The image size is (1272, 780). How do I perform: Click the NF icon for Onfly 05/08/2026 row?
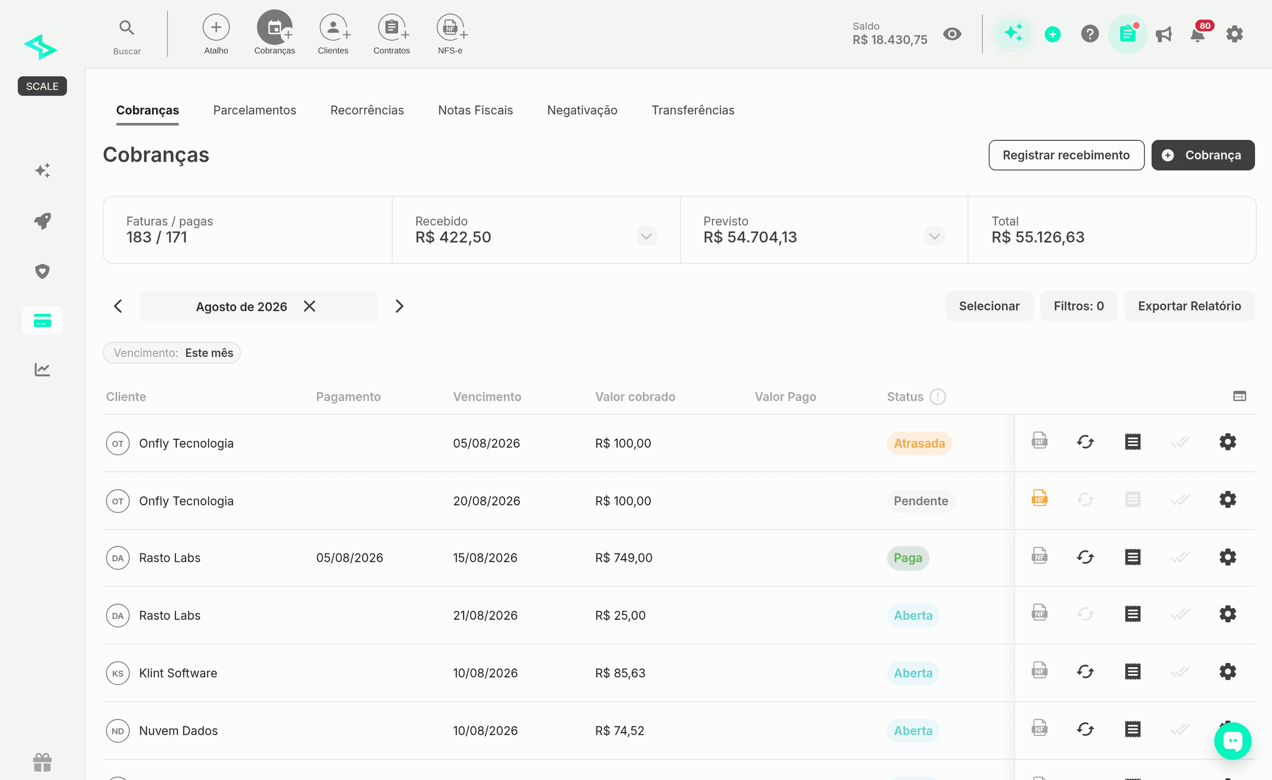click(x=1039, y=441)
